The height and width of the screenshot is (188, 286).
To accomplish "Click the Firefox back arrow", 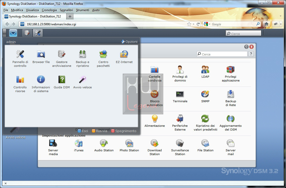I will click(x=7, y=24).
